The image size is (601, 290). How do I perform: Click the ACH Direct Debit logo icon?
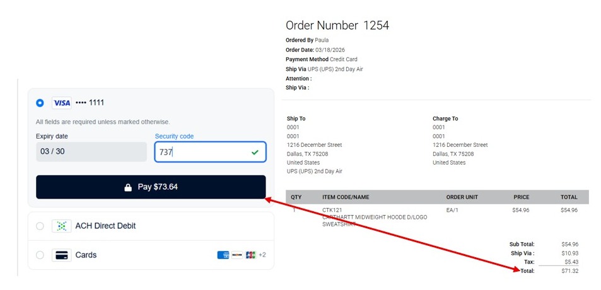click(61, 226)
